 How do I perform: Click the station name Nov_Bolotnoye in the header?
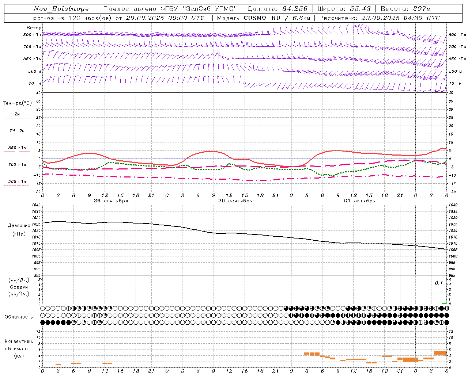[61, 9]
